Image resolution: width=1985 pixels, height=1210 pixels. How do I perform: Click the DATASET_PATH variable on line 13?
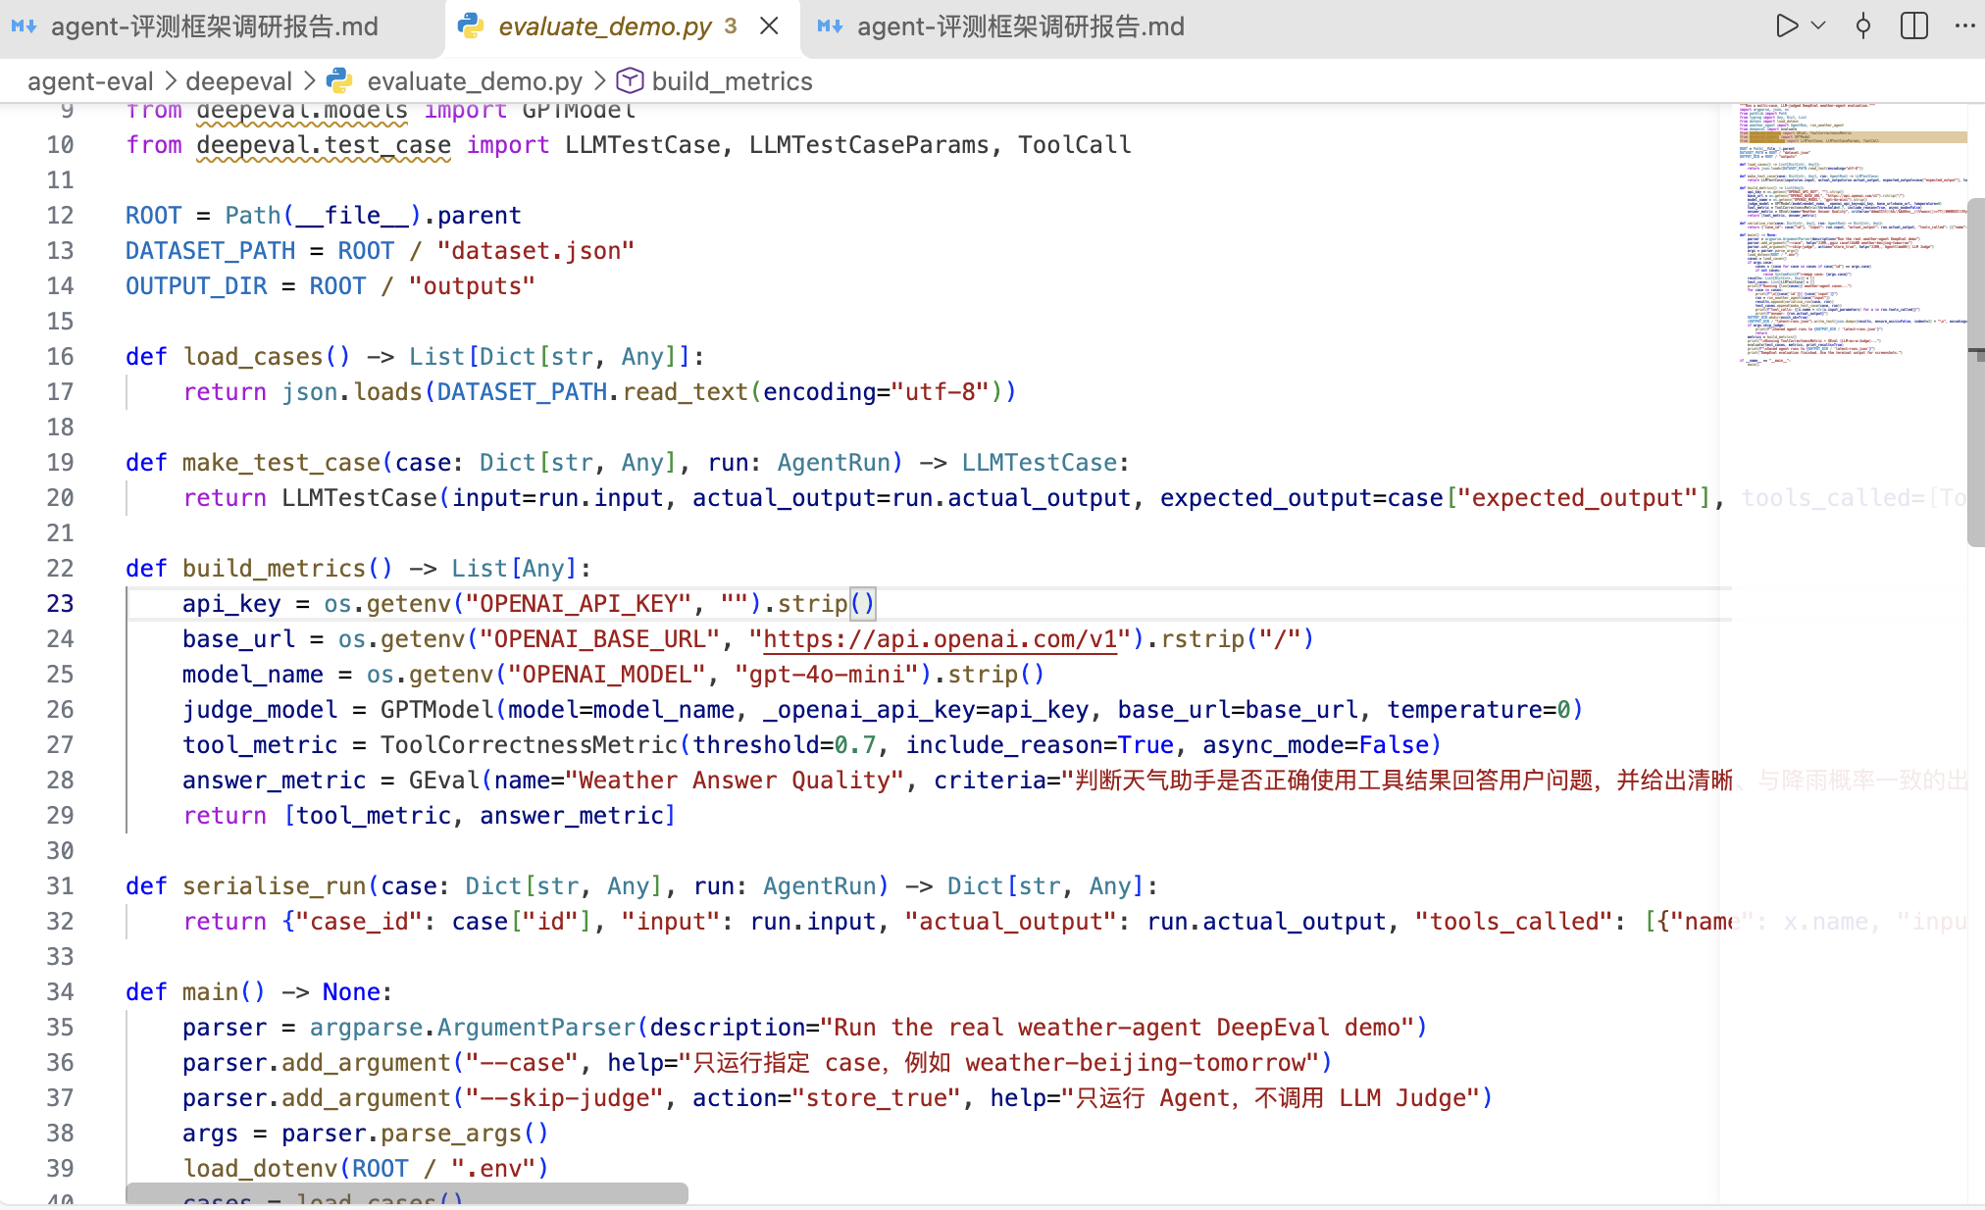coord(210,251)
